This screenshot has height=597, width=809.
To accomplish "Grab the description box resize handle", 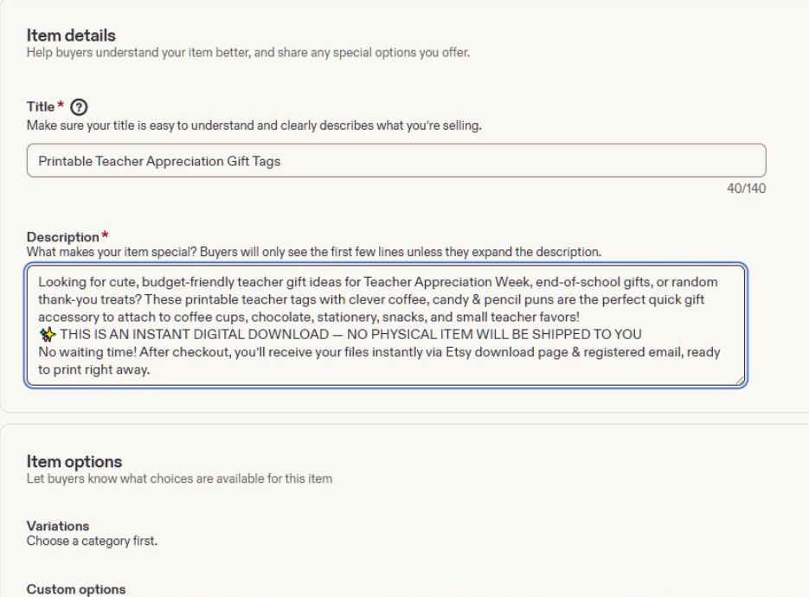I will 740,381.
